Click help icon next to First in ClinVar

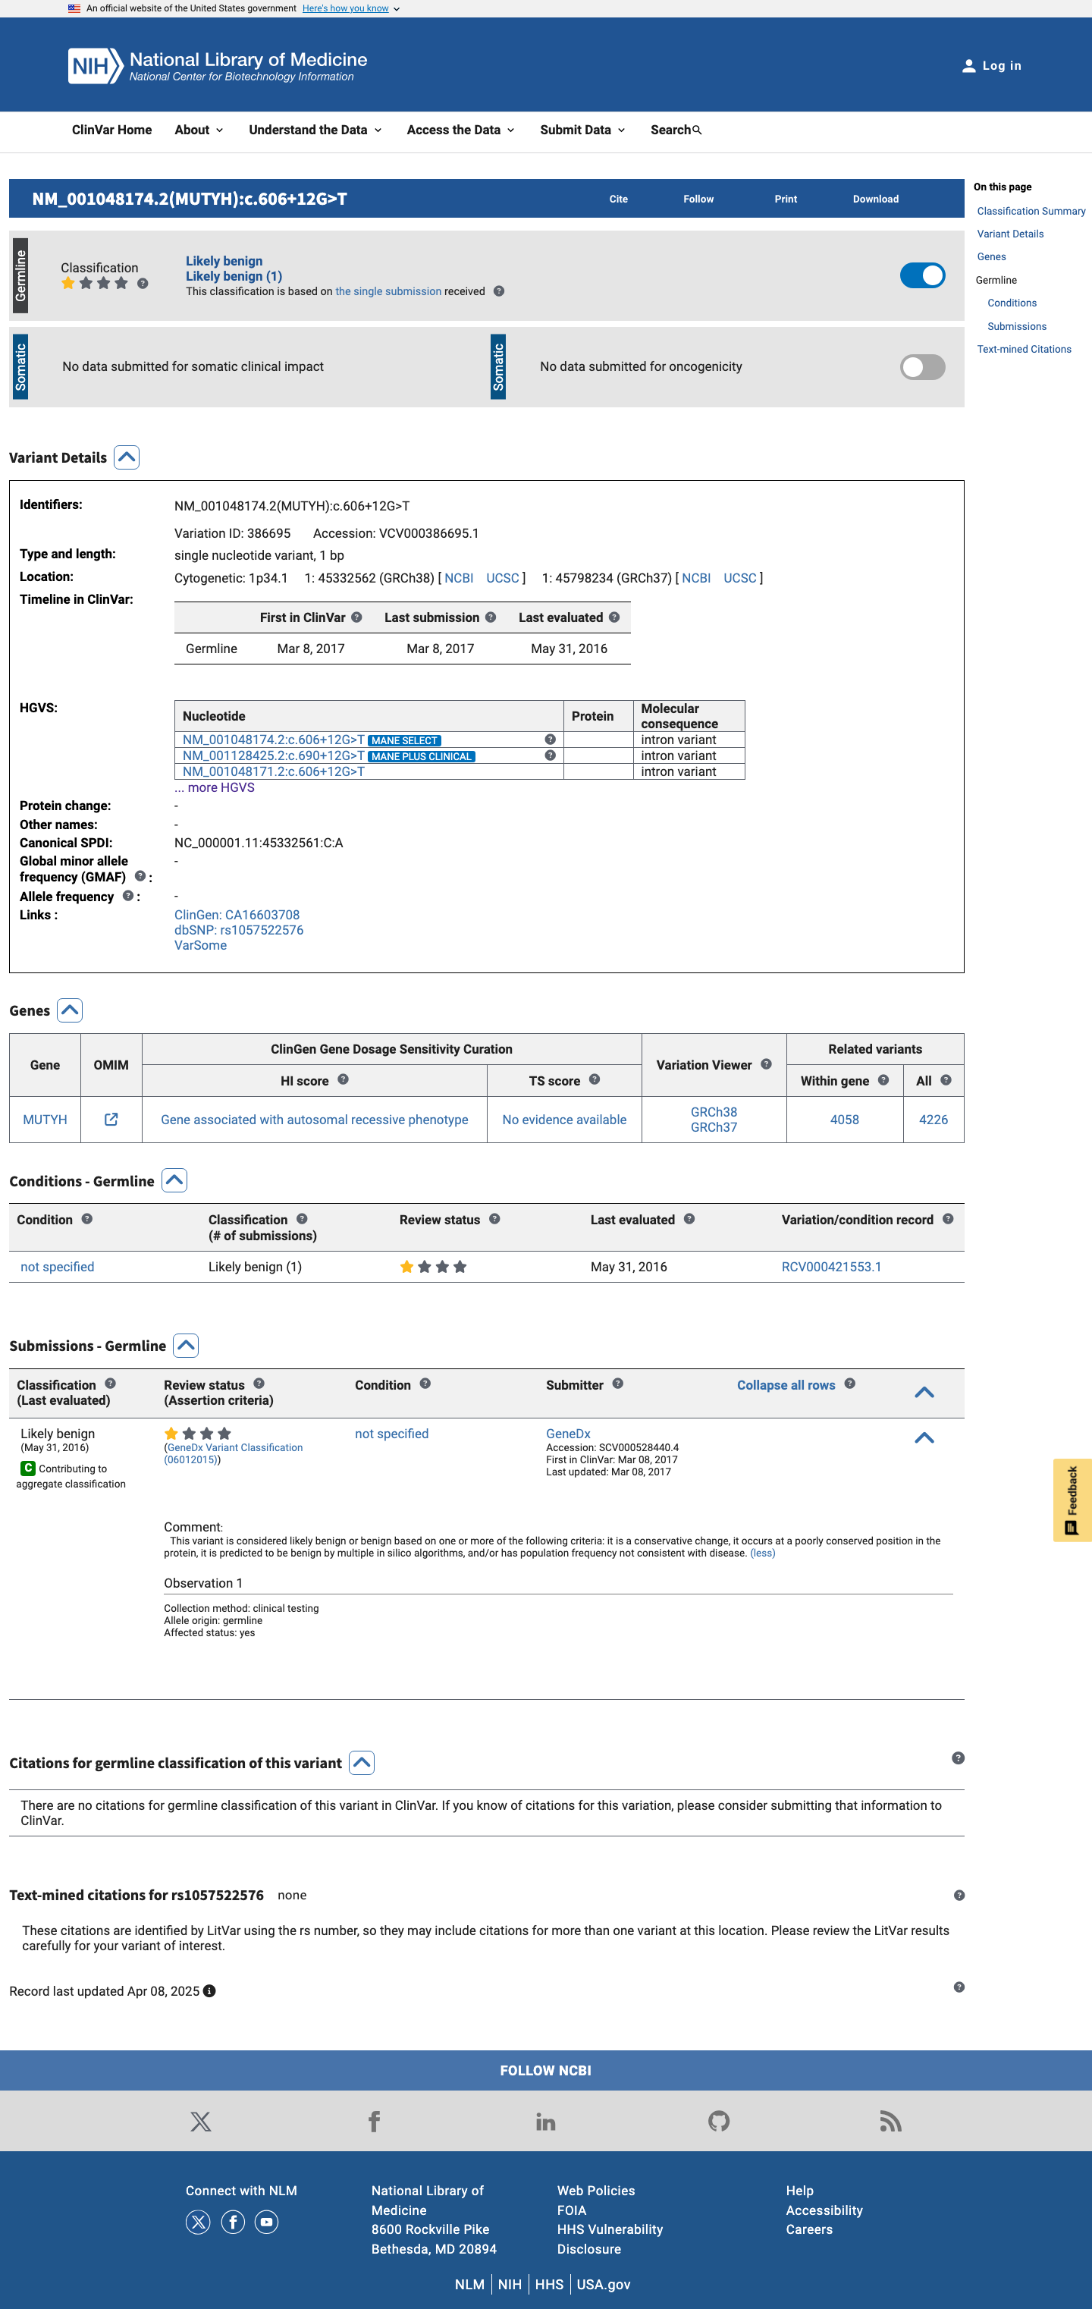[x=356, y=617]
